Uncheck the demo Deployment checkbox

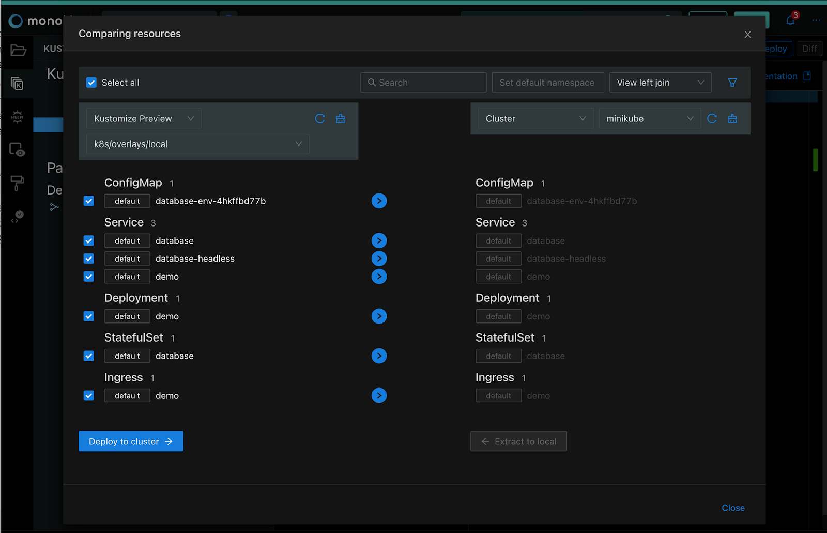click(x=89, y=316)
